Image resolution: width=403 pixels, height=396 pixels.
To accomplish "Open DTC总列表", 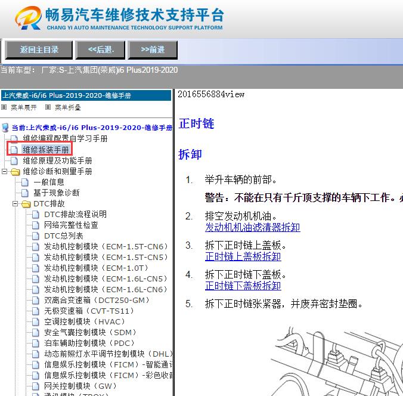I will point(64,236).
